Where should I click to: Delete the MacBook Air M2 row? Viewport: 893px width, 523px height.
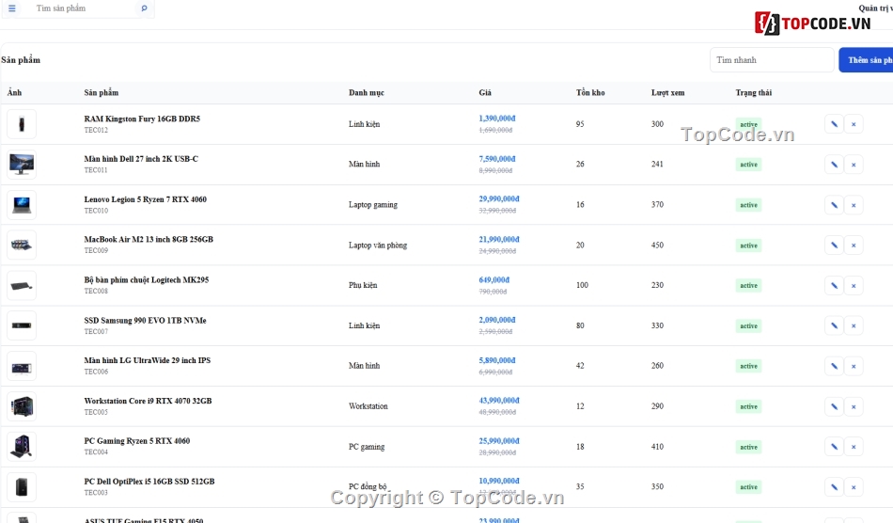pyautogui.click(x=854, y=246)
